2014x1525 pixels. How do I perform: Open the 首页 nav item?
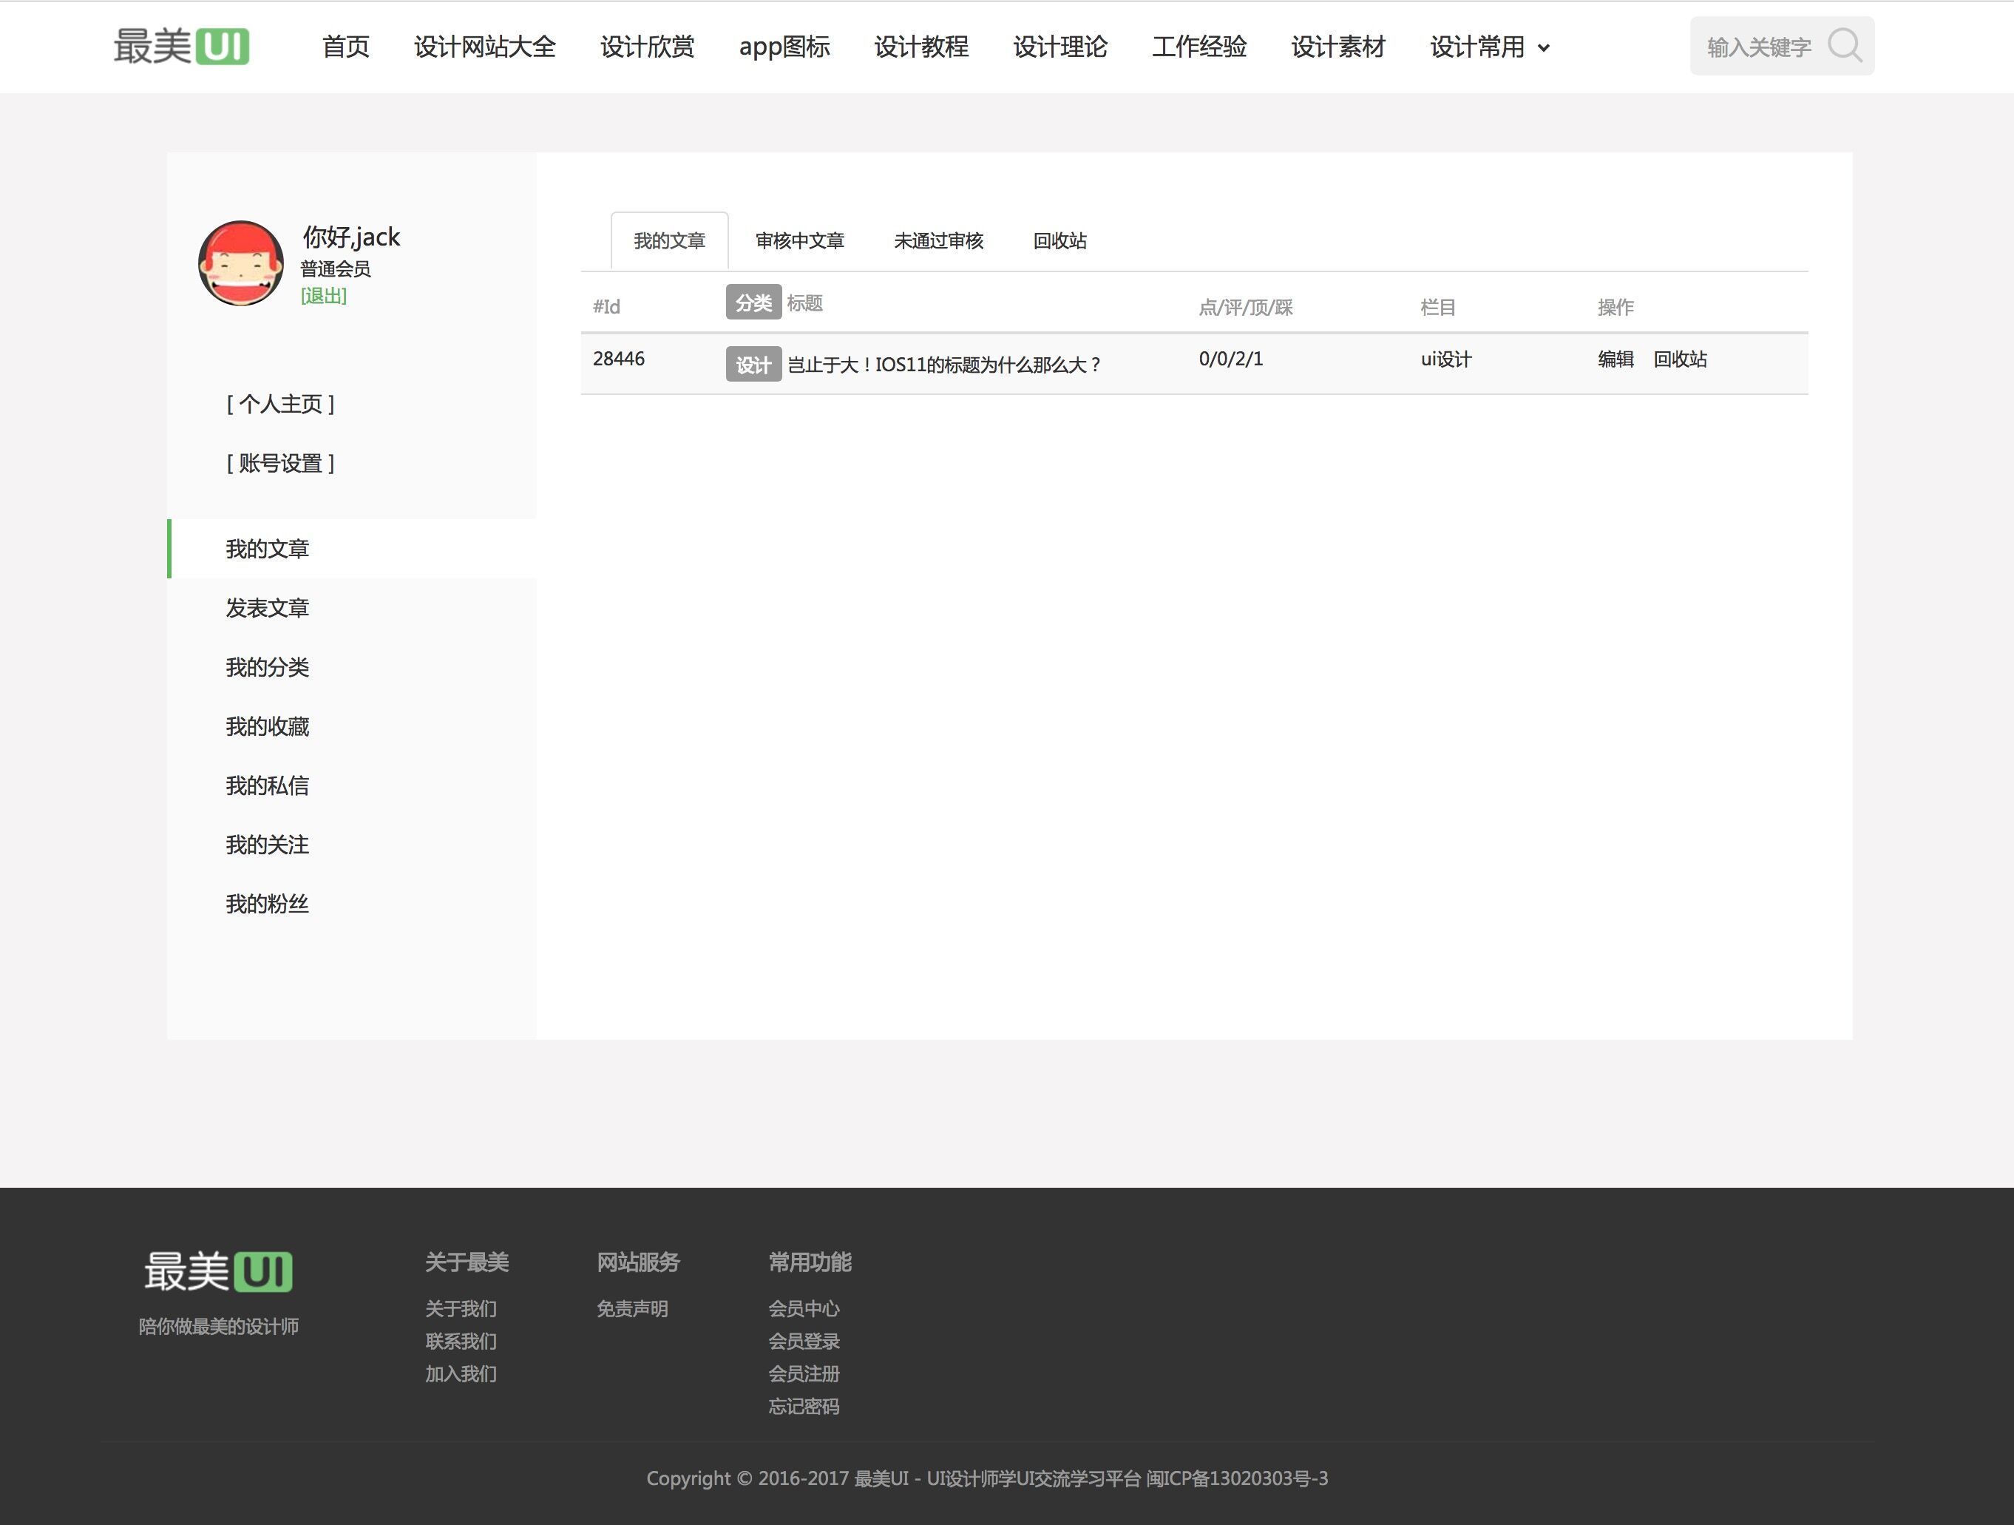pyautogui.click(x=346, y=47)
